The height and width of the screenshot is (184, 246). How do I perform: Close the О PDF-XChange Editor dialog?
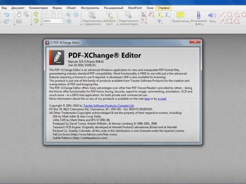point(195,42)
